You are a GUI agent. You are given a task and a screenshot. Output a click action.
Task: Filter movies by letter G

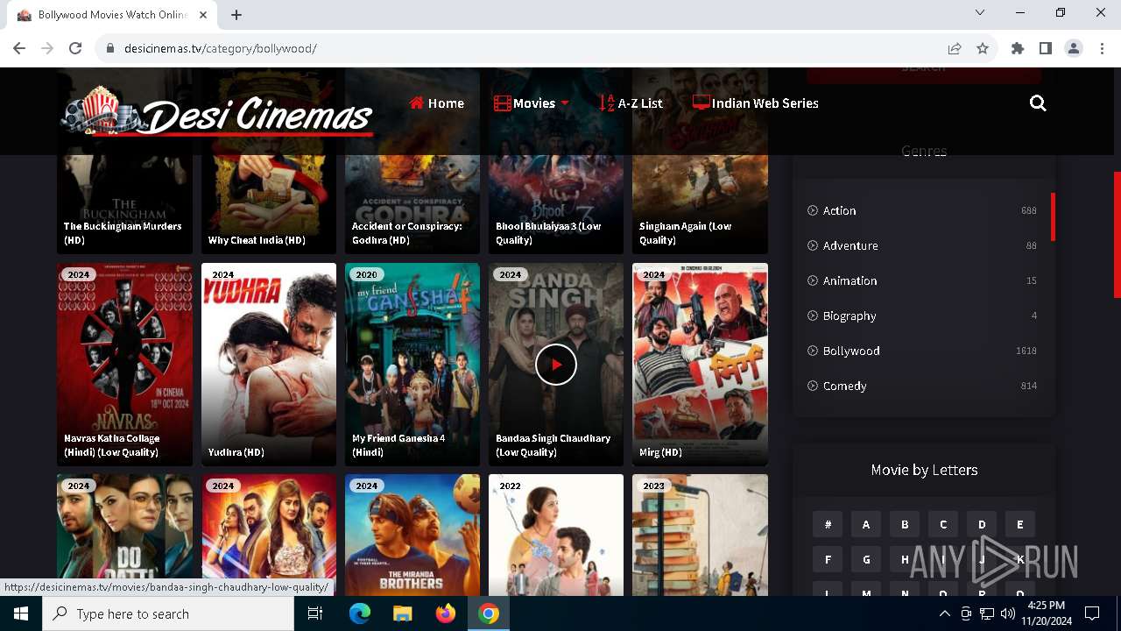coord(866,559)
